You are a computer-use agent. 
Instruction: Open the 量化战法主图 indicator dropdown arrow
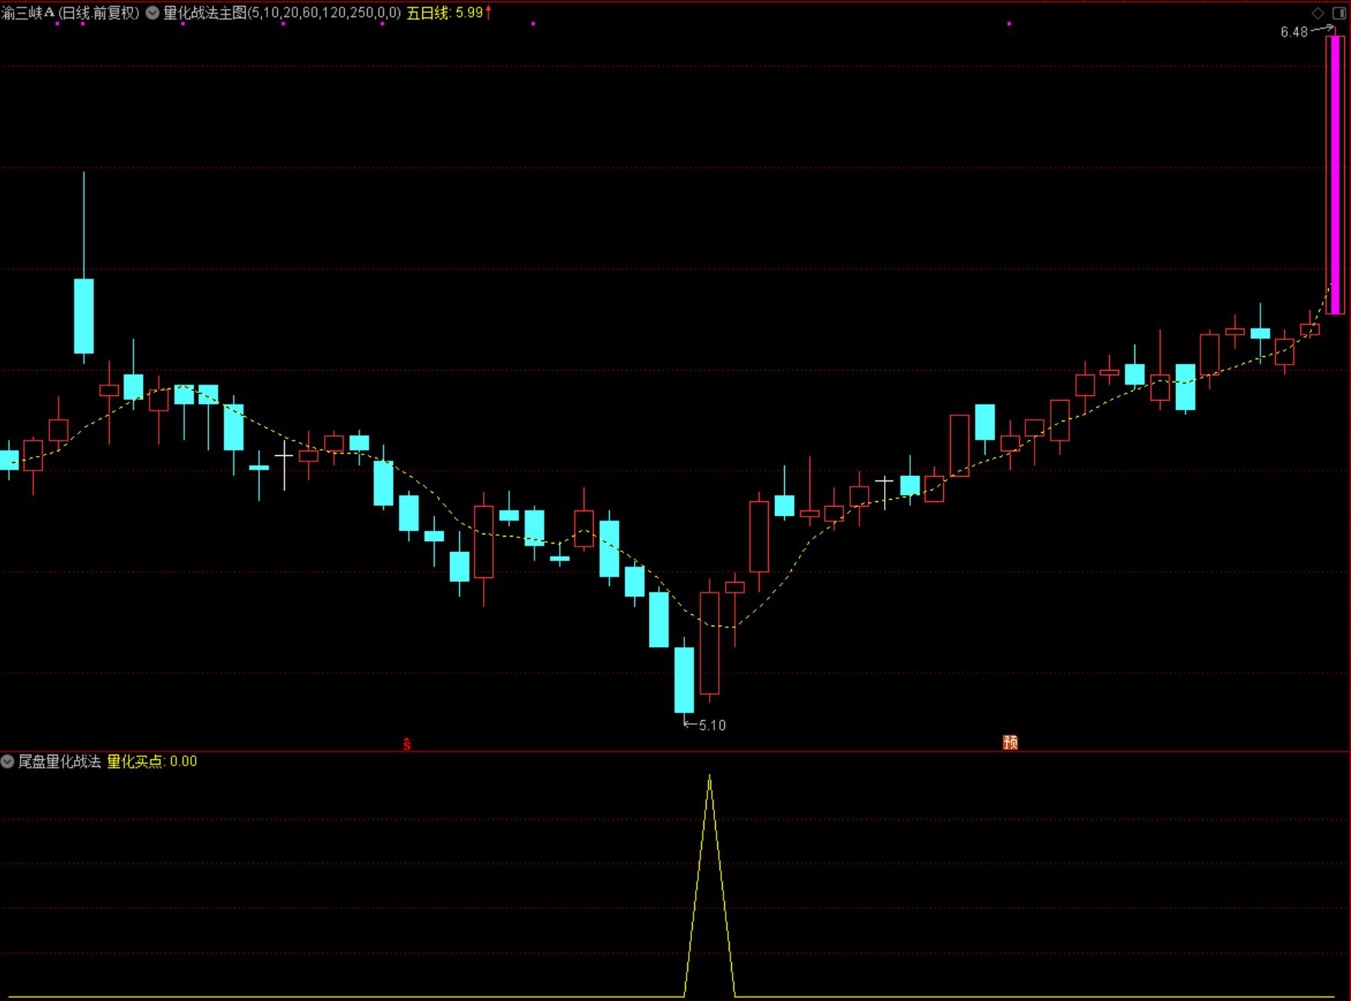pos(152,13)
